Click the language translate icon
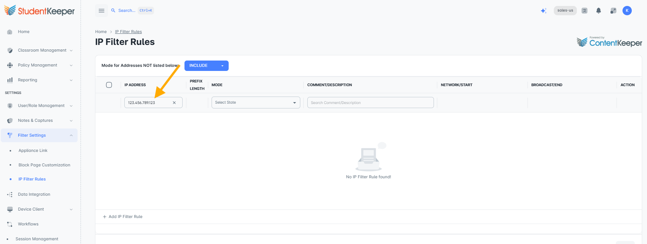The height and width of the screenshot is (244, 647). click(x=584, y=11)
